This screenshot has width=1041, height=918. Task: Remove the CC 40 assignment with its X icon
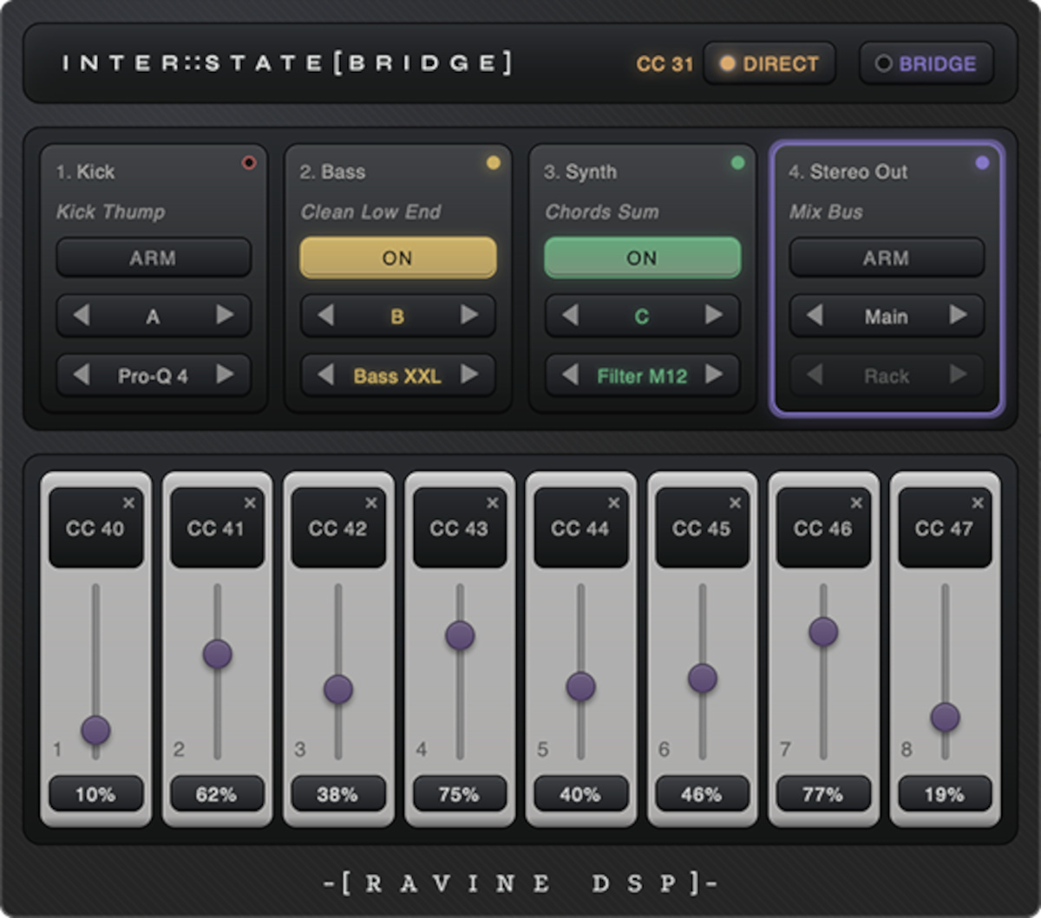tap(128, 503)
